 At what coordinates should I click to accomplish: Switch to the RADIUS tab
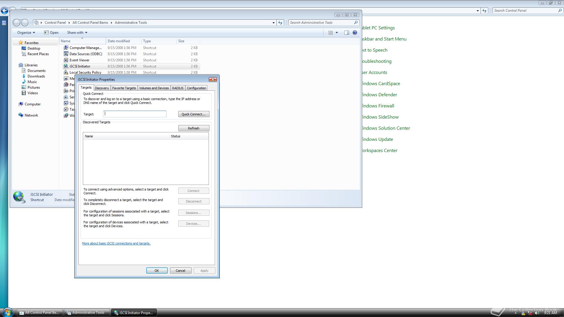coord(178,88)
